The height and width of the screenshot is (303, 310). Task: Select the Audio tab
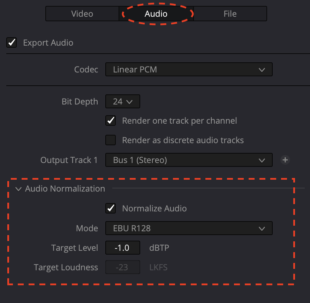[156, 14]
